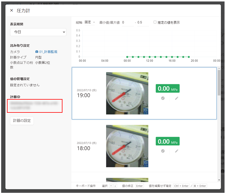Click the down arrow key hint
This screenshot has width=226, height=194.
point(115,186)
